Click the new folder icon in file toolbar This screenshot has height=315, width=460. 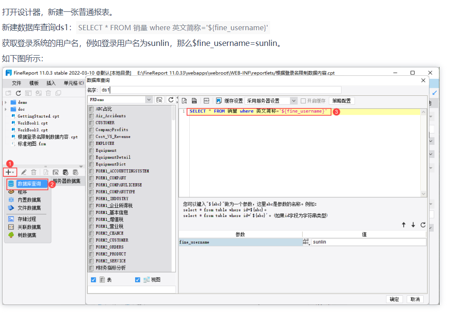pos(8,93)
